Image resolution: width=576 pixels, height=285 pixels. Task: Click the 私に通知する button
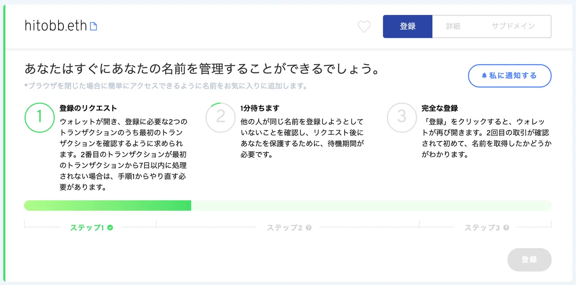click(x=510, y=76)
